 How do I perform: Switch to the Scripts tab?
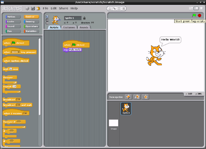(54, 27)
